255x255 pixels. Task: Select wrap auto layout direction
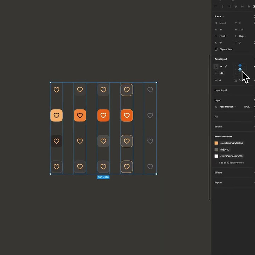click(226, 66)
